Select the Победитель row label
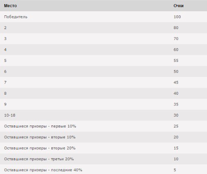 pyautogui.click(x=16, y=17)
